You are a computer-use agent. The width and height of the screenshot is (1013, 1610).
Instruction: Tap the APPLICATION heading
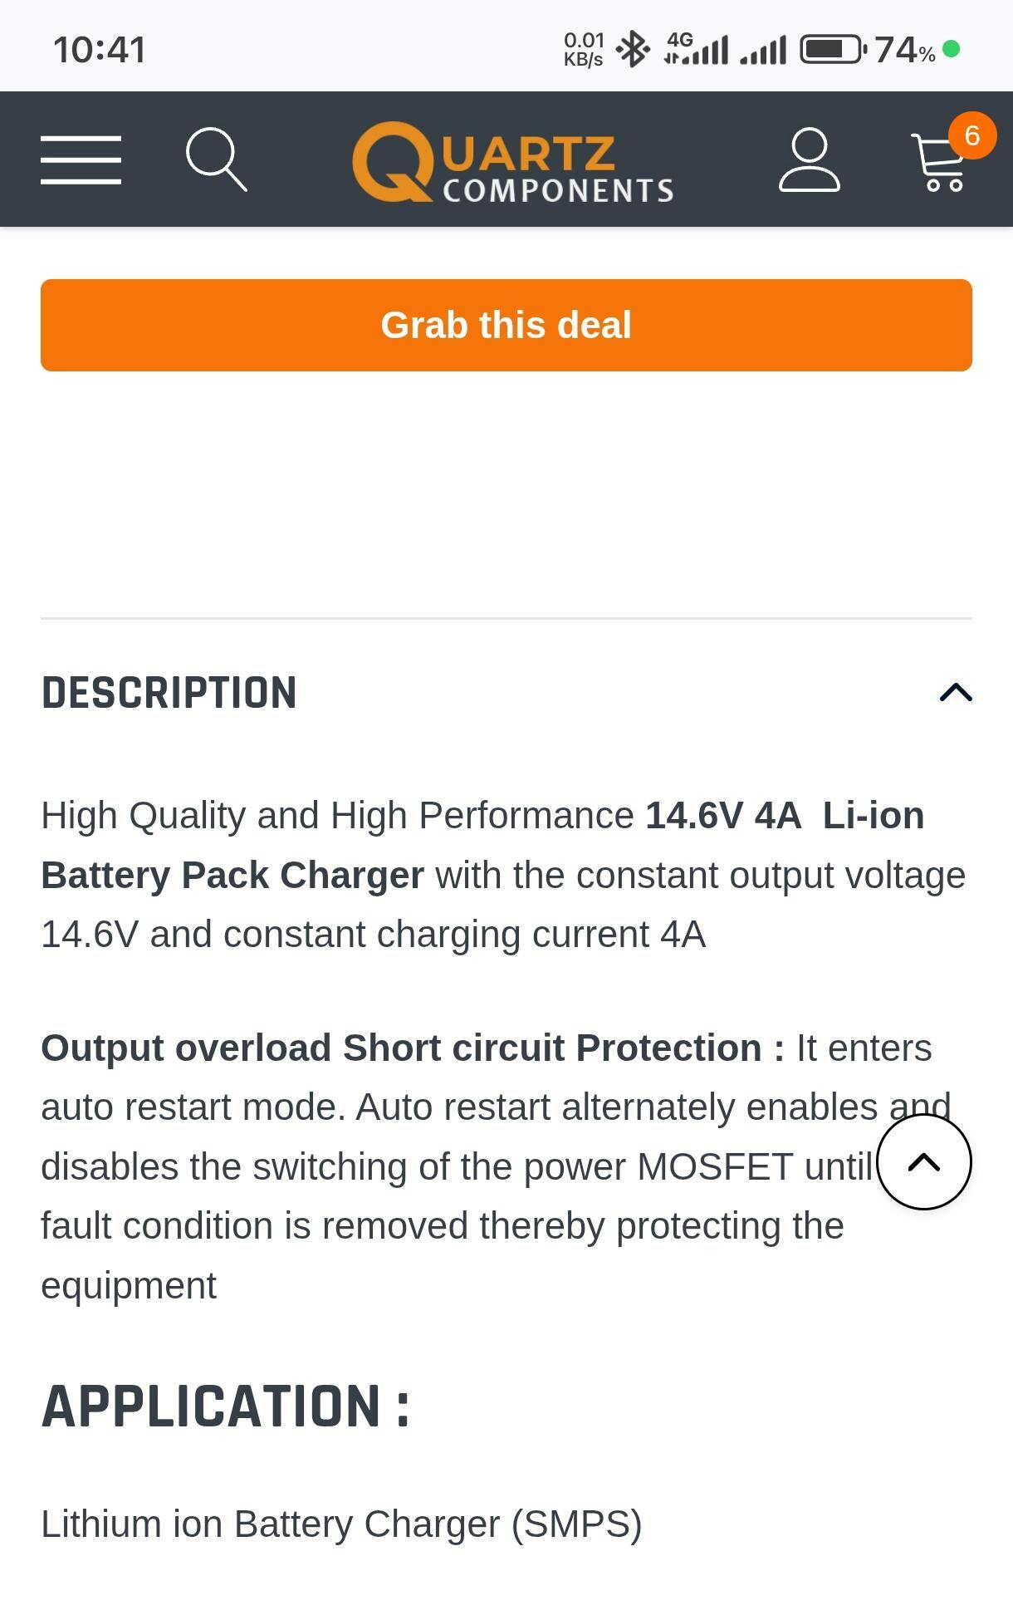coord(226,1406)
